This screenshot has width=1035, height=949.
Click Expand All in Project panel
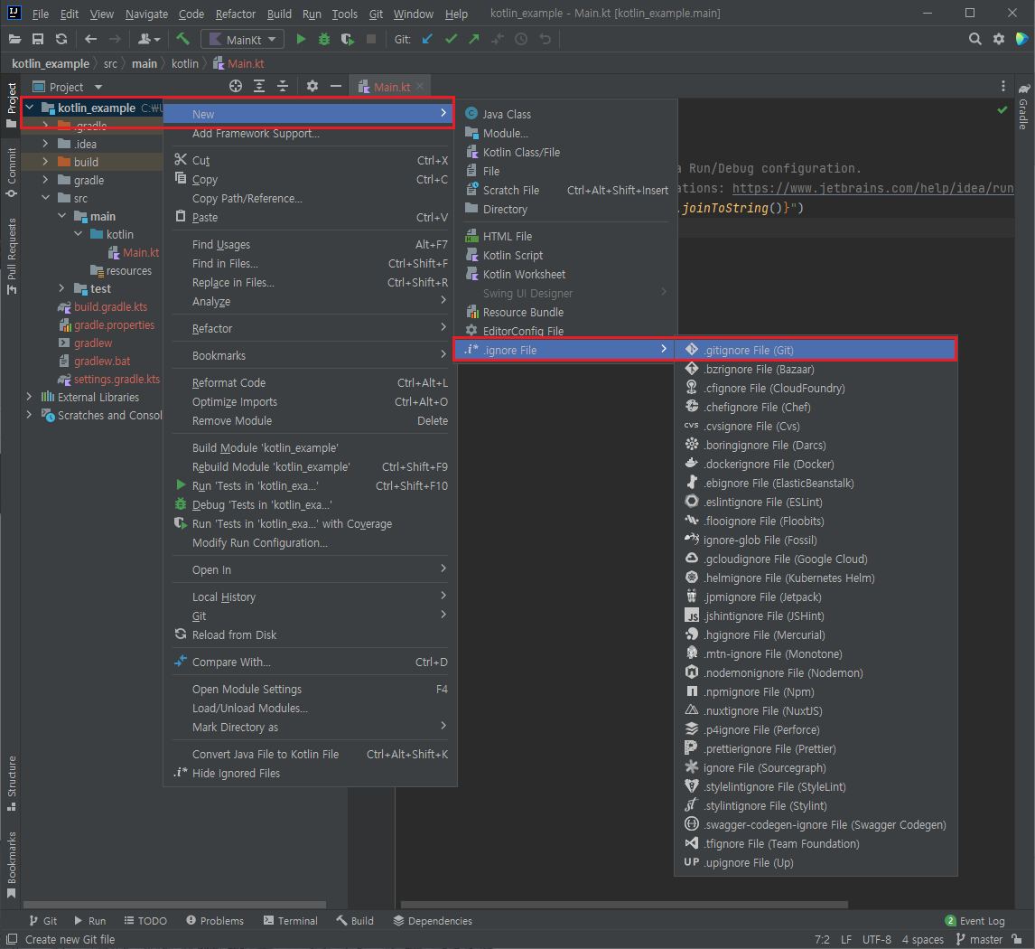click(x=259, y=87)
